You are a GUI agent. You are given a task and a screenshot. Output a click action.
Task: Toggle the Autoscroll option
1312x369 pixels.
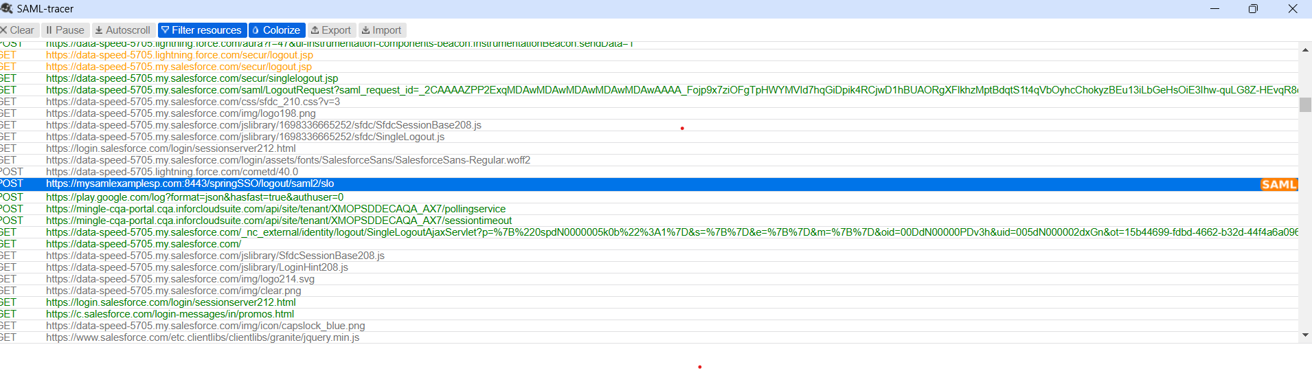pyautogui.click(x=123, y=30)
